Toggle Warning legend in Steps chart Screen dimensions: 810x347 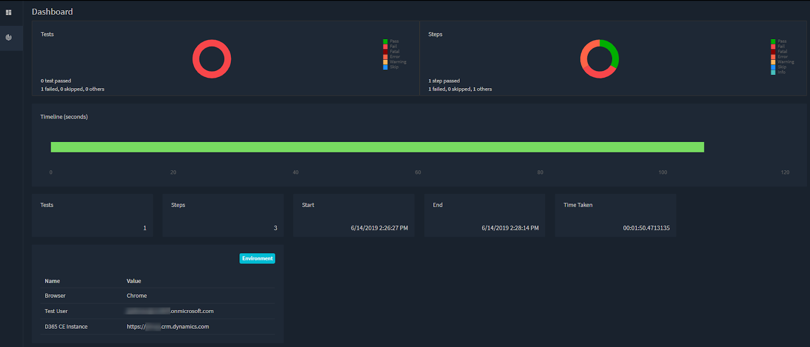(783, 62)
